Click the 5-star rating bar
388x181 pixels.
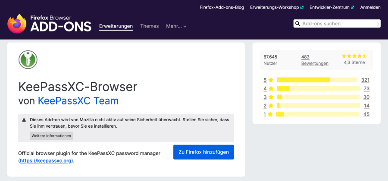pos(317,80)
